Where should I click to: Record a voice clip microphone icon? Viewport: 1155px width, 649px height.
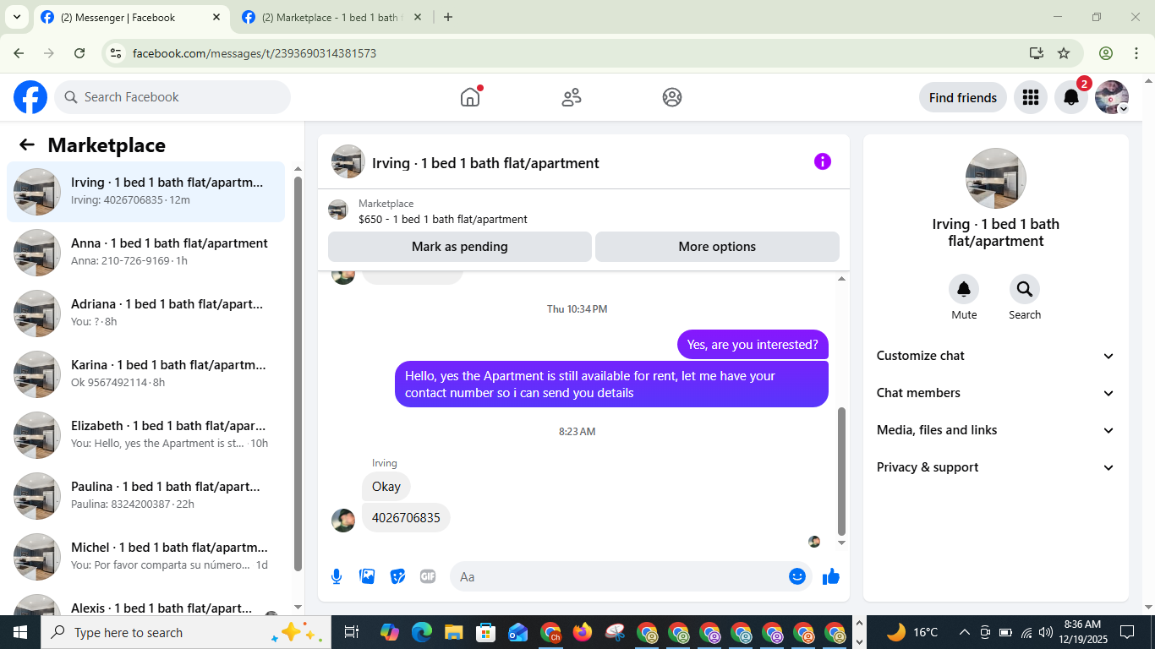coord(337,576)
